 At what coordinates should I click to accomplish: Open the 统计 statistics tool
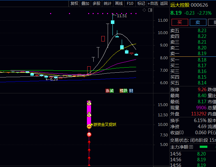(108, 4)
